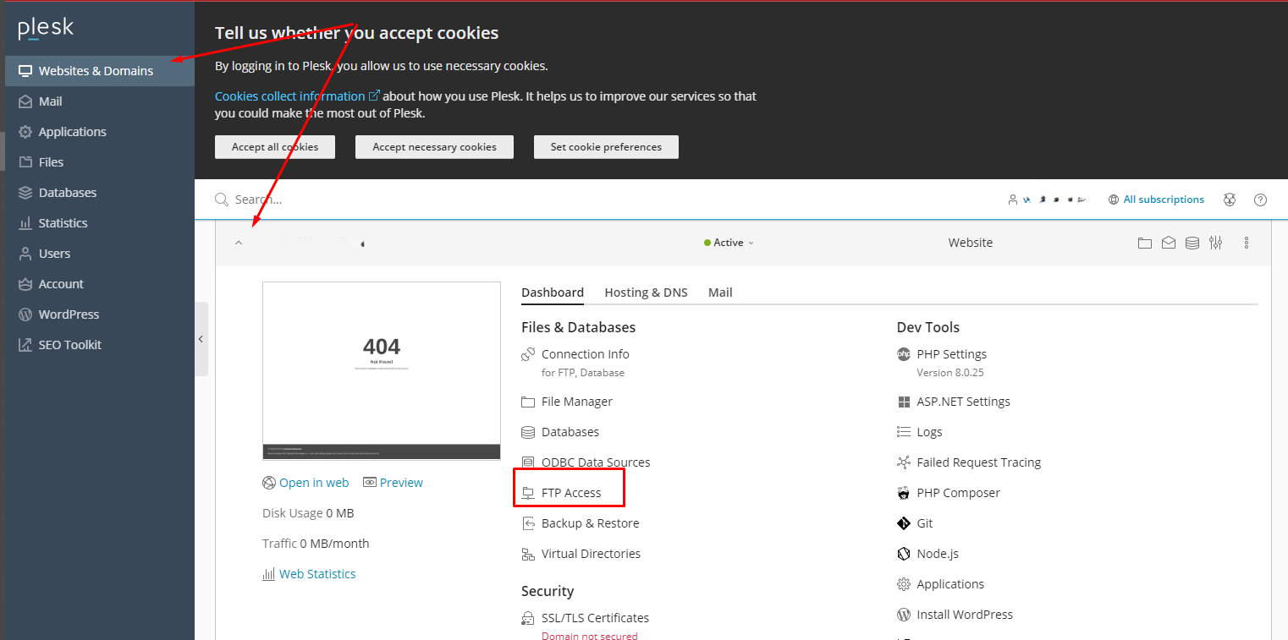Open ASP.NET Settings
The height and width of the screenshot is (640, 1288).
click(x=963, y=402)
